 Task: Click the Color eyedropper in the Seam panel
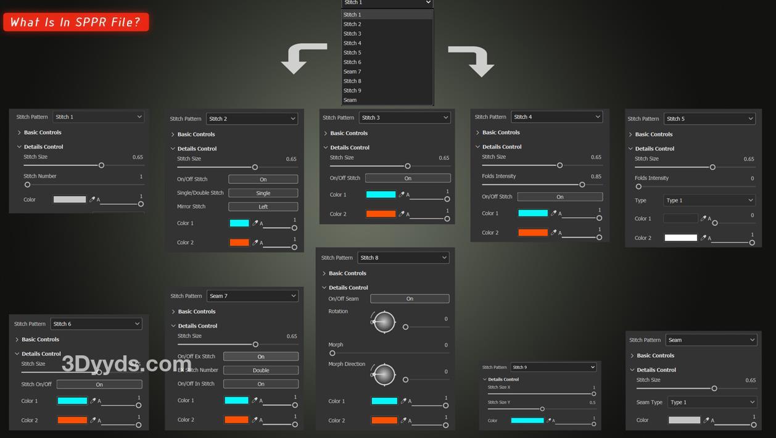[x=707, y=420]
